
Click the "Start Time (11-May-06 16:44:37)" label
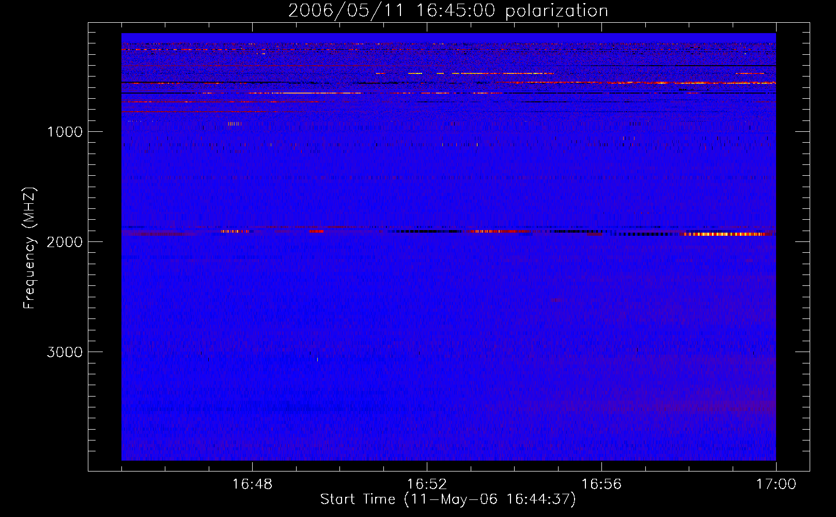coord(448,499)
